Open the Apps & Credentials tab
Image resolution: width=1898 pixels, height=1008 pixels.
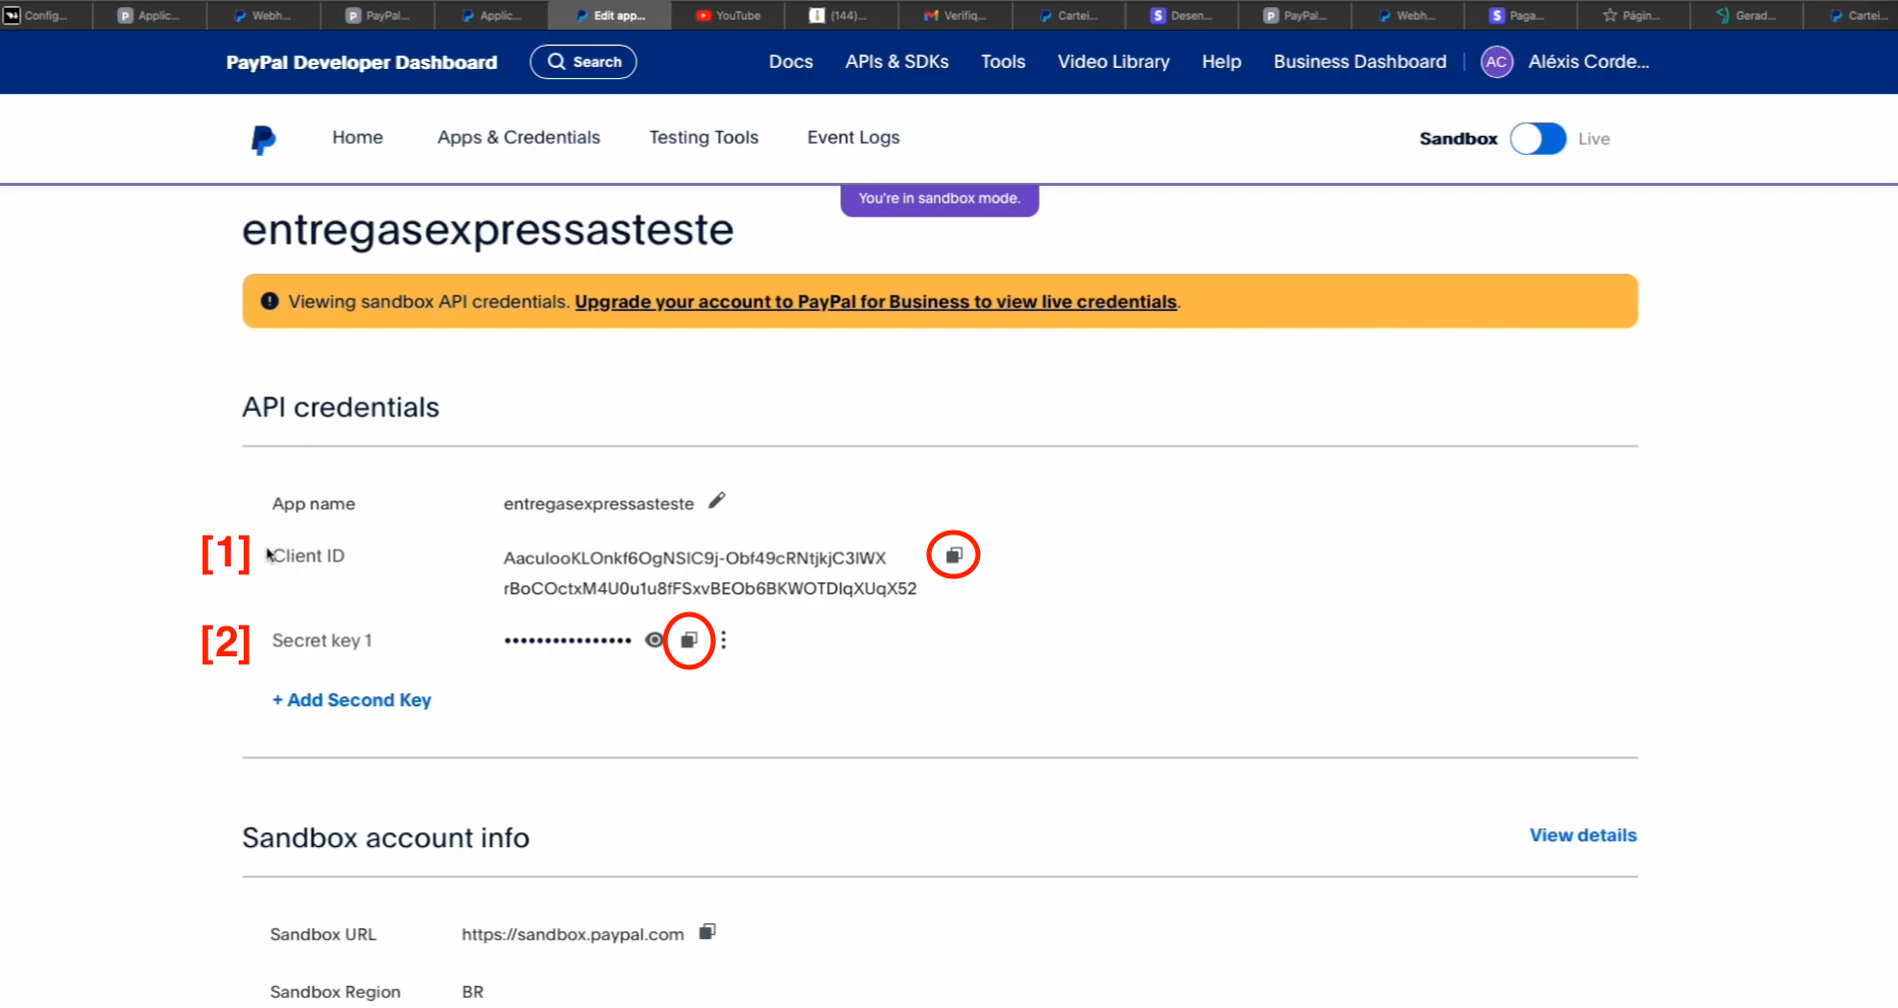click(518, 138)
